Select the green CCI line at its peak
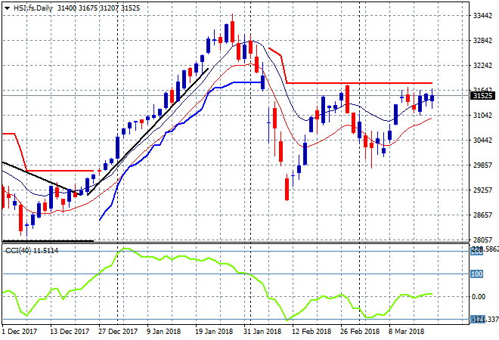This screenshot has width=499, height=340. [126, 249]
